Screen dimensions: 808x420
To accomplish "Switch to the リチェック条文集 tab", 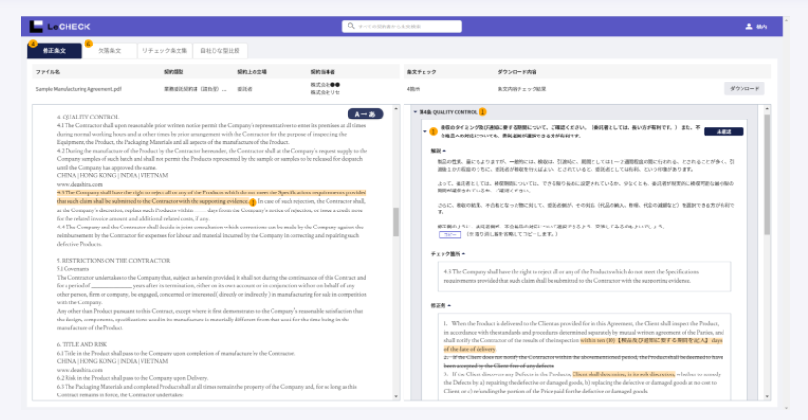I will point(161,50).
